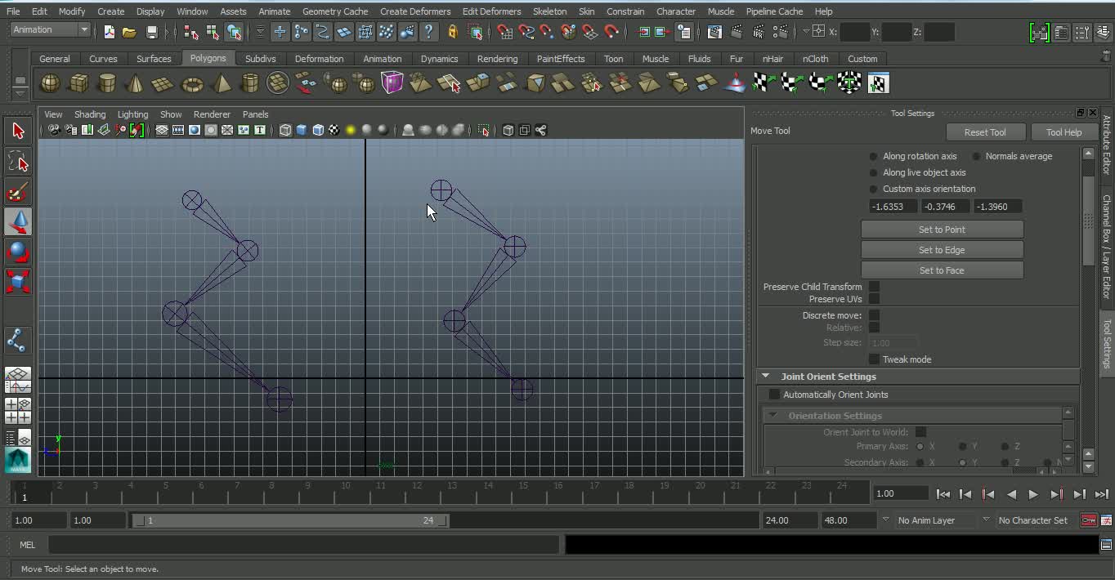The image size is (1115, 580).
Task: Click the padlock icon on status line
Action: tap(453, 32)
